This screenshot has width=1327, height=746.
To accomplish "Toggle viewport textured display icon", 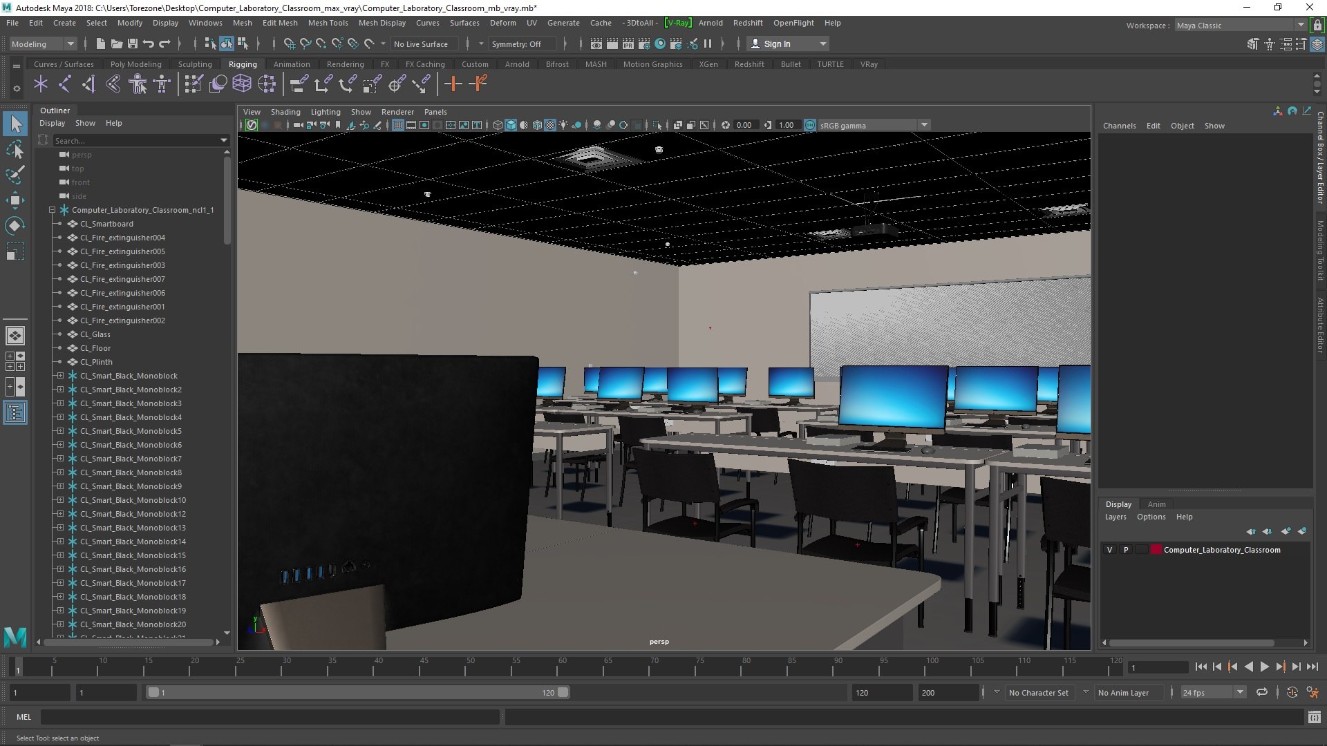I will (x=550, y=125).
